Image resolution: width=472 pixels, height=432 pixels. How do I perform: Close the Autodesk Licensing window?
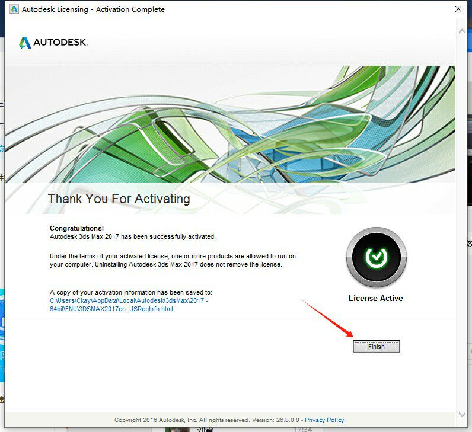coord(458,9)
